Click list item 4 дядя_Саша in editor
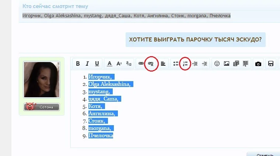Screen dimensions: 280x156 [105, 99]
